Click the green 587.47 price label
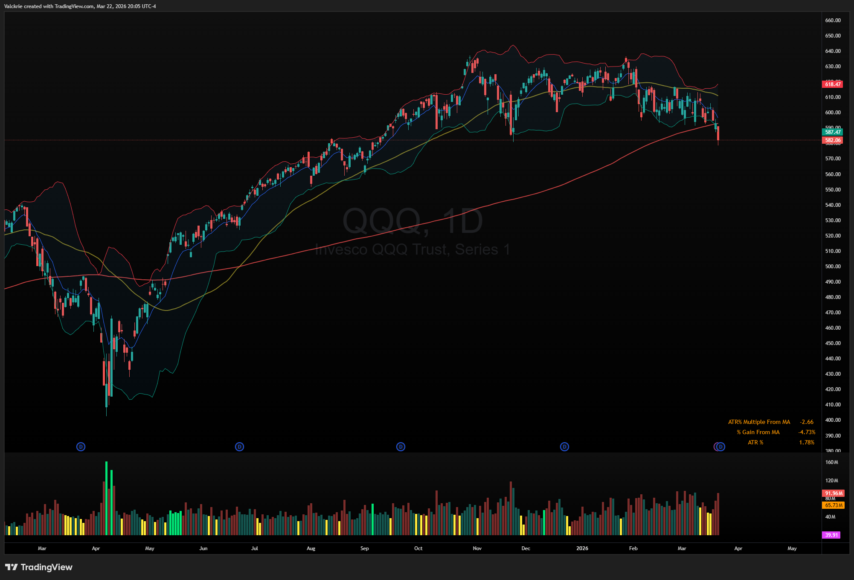This screenshot has height=580, width=854. (832, 132)
